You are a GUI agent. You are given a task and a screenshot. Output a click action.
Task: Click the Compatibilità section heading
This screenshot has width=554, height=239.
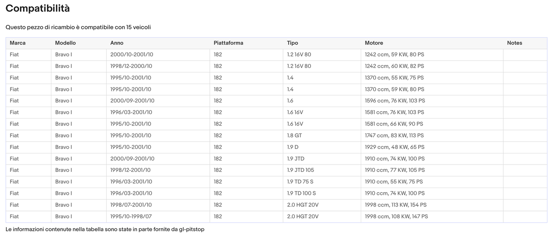coord(38,8)
